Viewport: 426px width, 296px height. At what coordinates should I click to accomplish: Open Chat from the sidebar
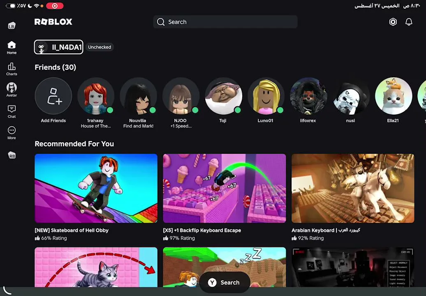pos(12,111)
